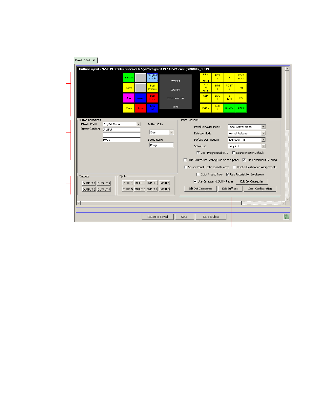The height and width of the screenshot is (405, 313).
Task: Click the FS keypad button
Action: coord(241,98)
